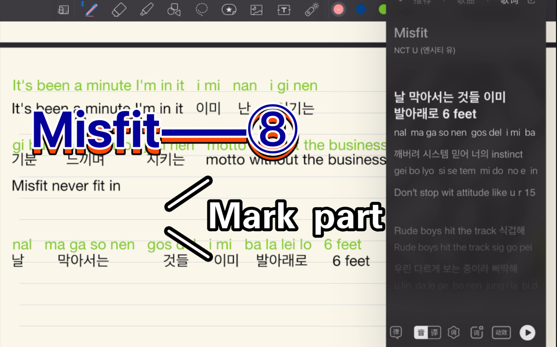
Task: Jump to lyric line 깨버려 시스템 믿어 너의 instinct
Action: coord(458,154)
